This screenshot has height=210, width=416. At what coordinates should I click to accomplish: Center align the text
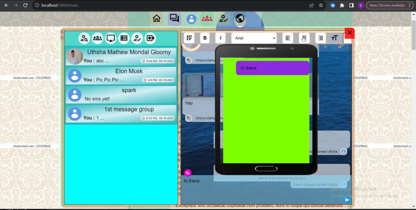tap(304, 38)
